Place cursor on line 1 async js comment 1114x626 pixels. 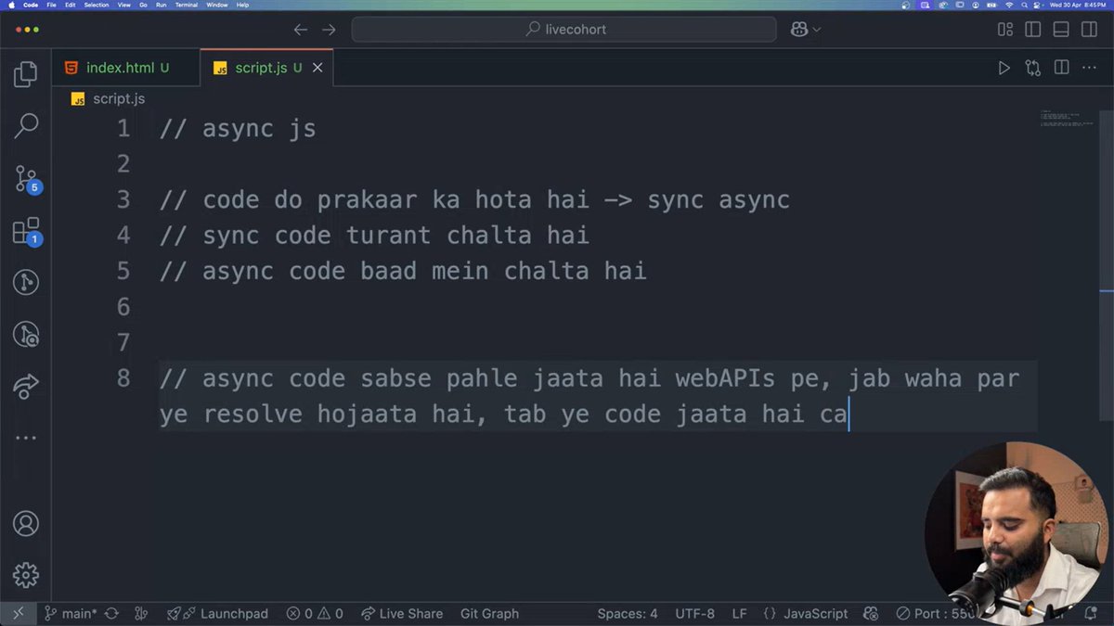tap(238, 128)
